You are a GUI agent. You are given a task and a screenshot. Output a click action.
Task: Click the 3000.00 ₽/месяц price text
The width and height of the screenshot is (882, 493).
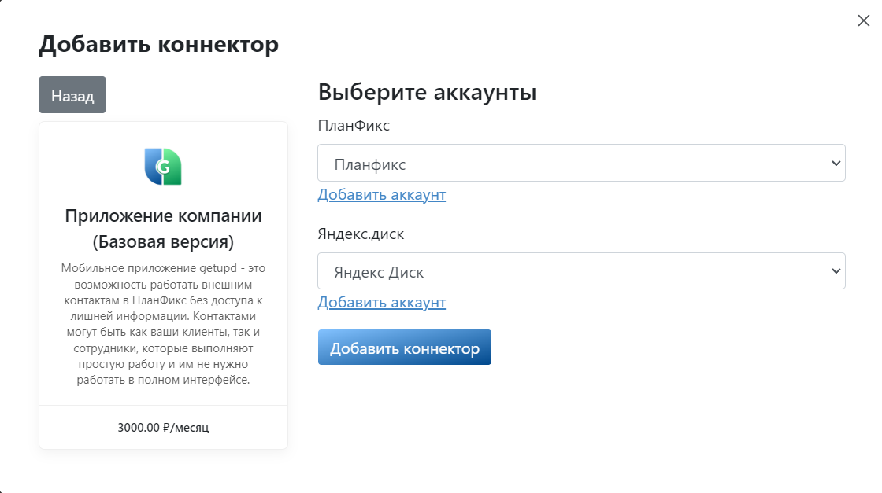click(x=163, y=427)
